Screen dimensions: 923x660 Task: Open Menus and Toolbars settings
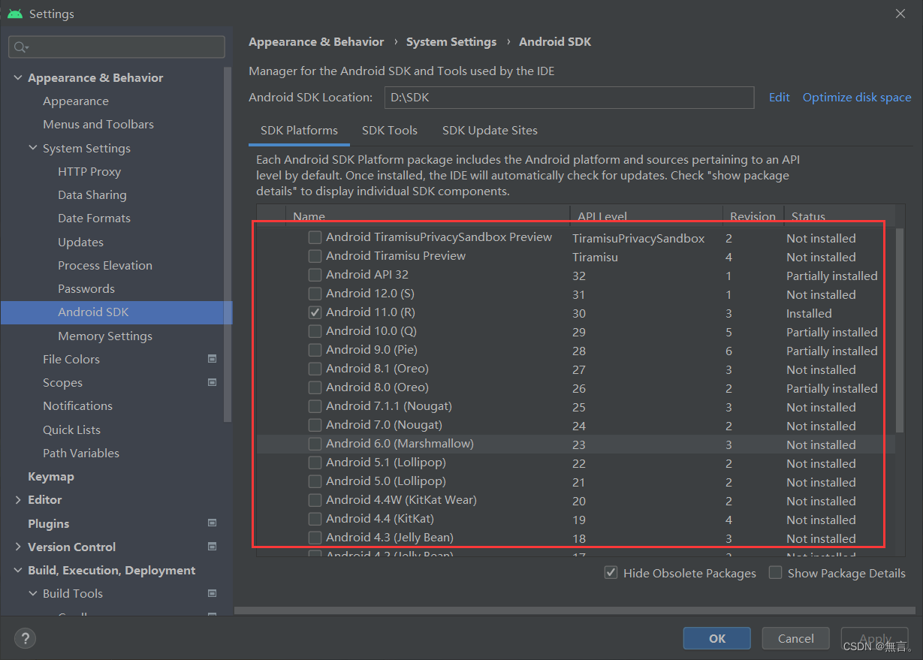pyautogui.click(x=98, y=124)
